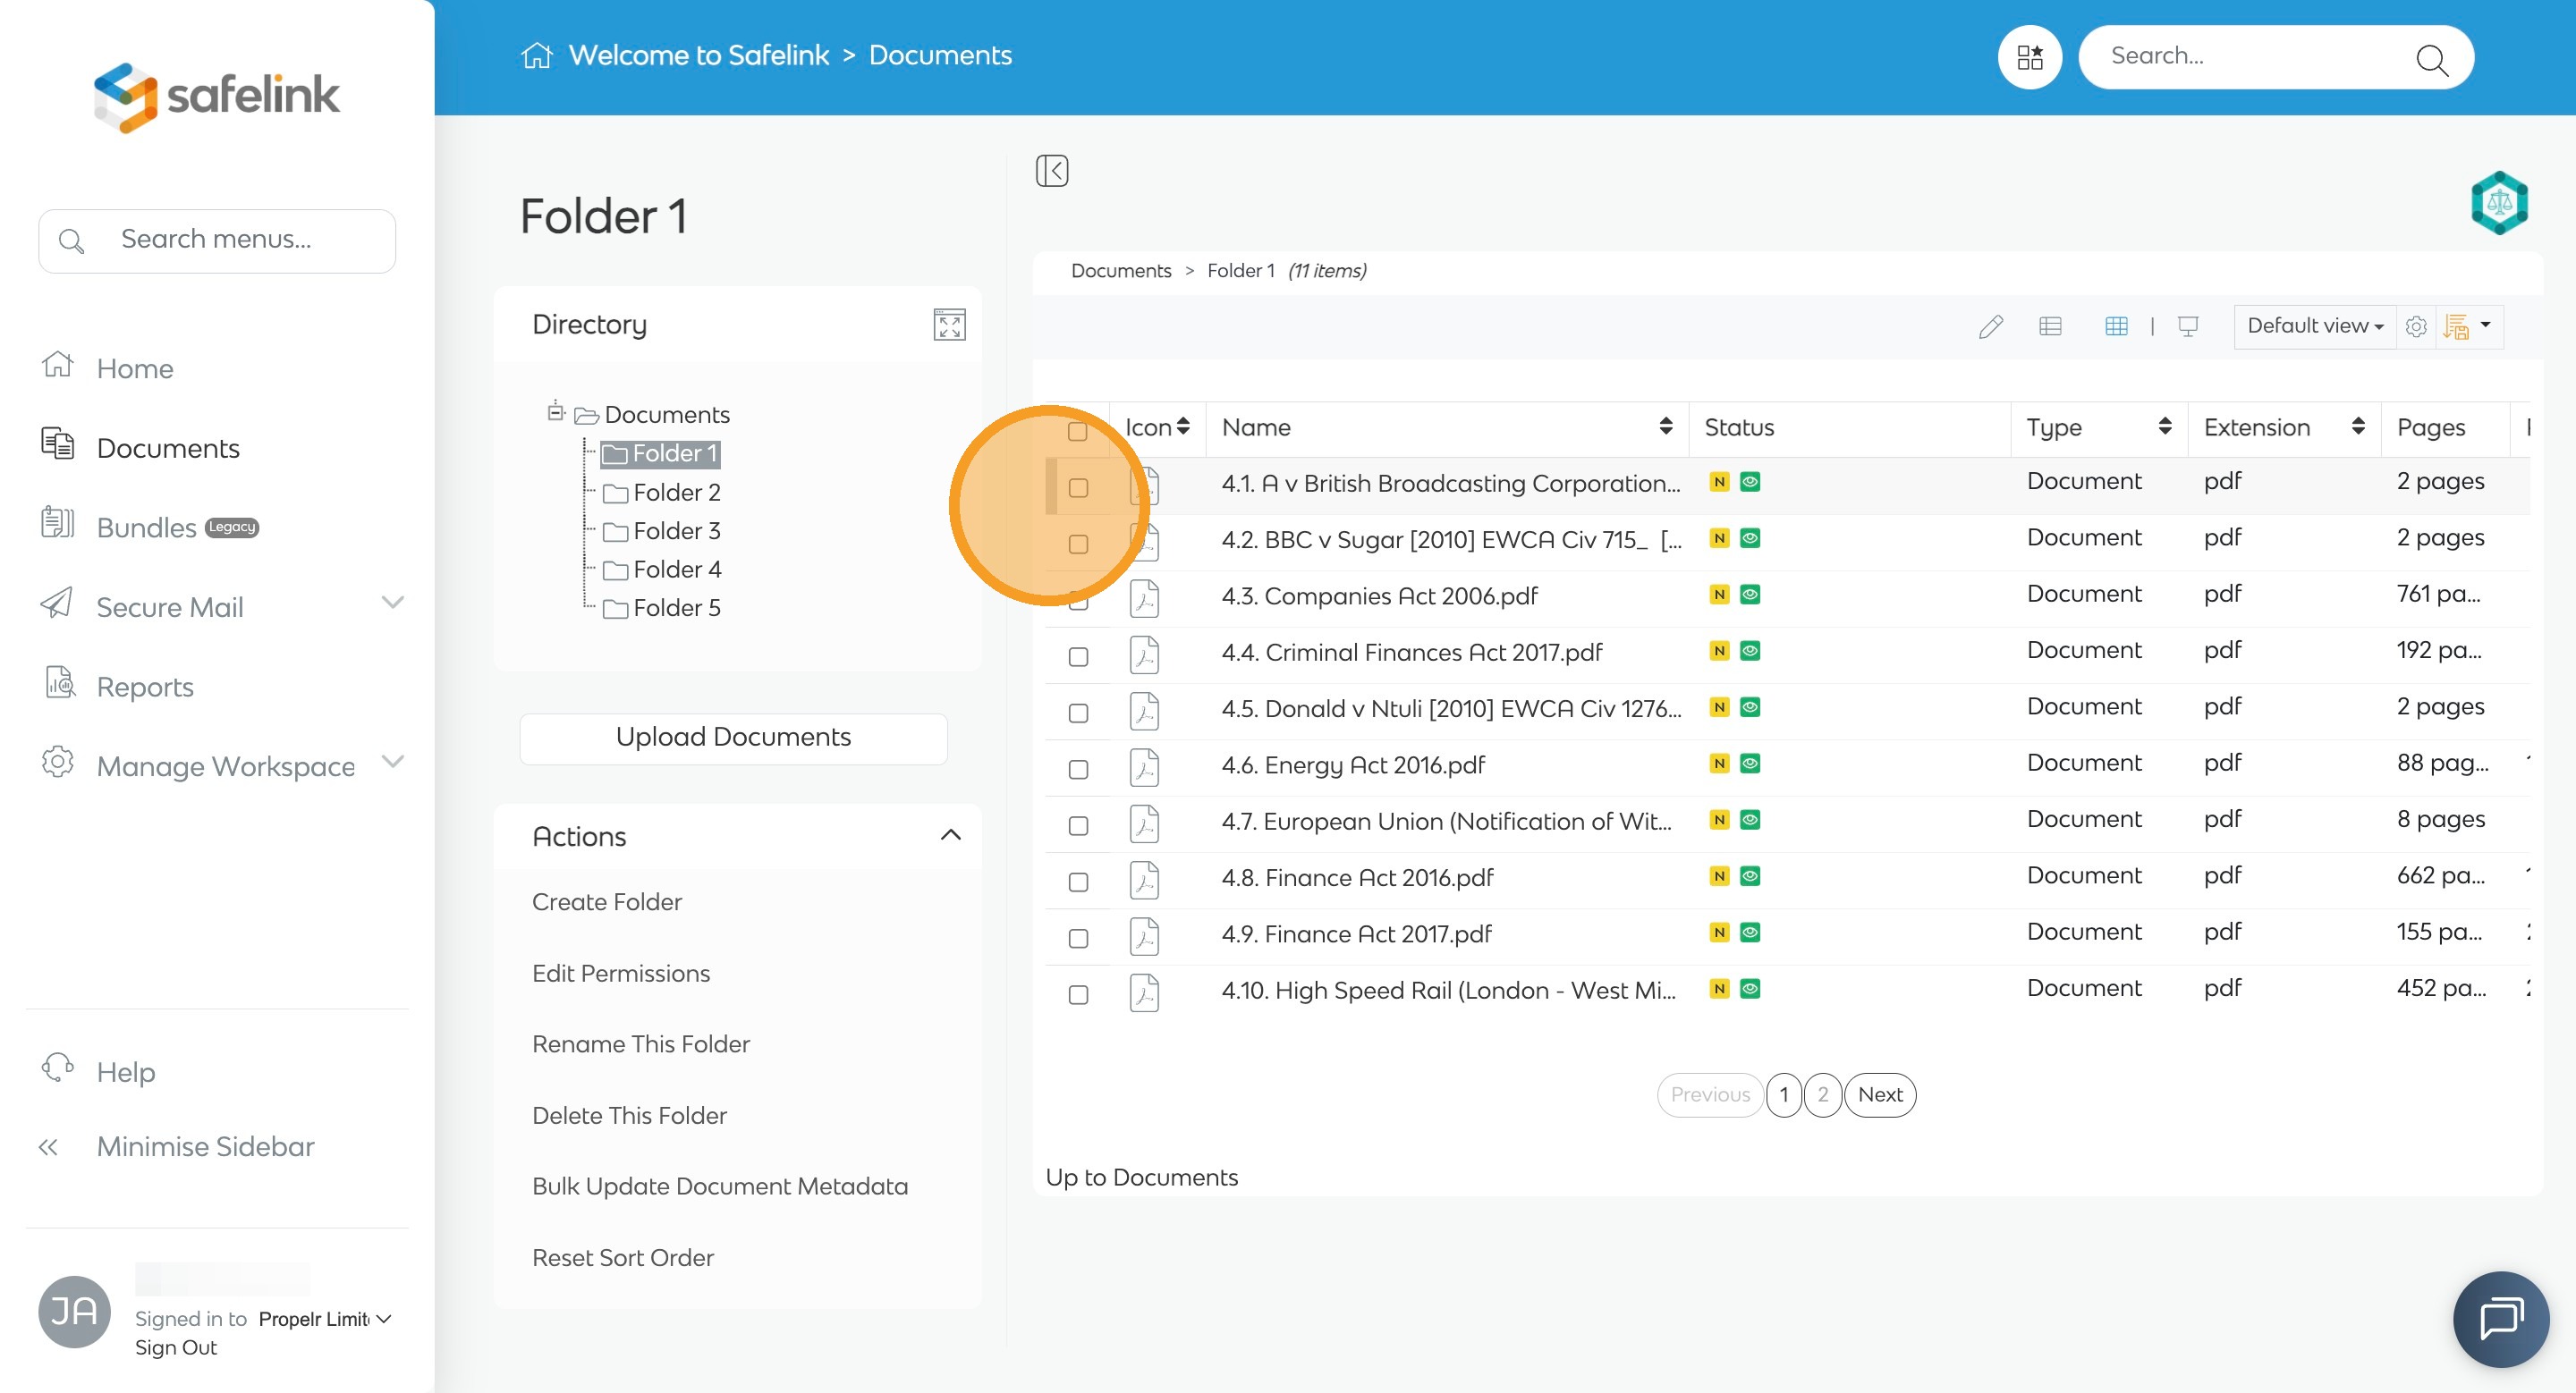This screenshot has height=1393, width=2576.
Task: Tick checkbox for Finance Act 2017.pdf
Action: 1078,938
